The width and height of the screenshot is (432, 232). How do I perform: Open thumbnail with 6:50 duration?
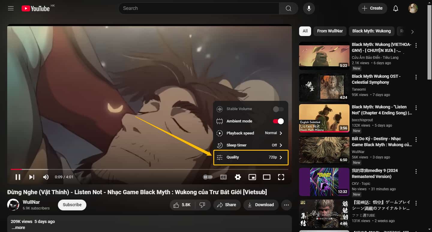(x=324, y=150)
